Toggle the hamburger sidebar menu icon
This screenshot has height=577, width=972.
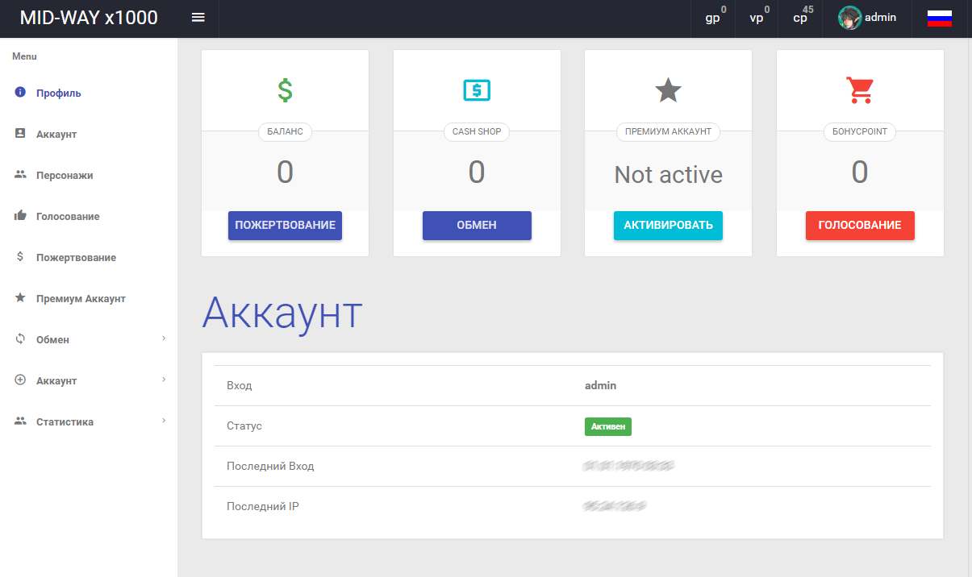point(198,18)
